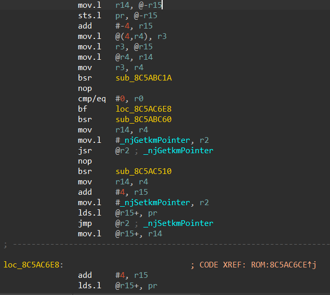Viewport: 330px width, 295px height.
Task: Click #_njGetkmPointer operand in mov.l
Action: point(150,140)
